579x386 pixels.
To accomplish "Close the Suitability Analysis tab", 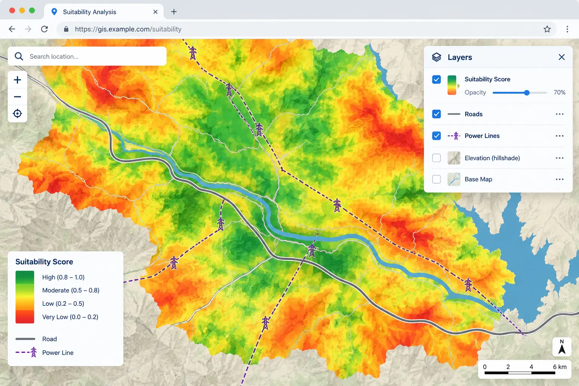I will coord(155,12).
